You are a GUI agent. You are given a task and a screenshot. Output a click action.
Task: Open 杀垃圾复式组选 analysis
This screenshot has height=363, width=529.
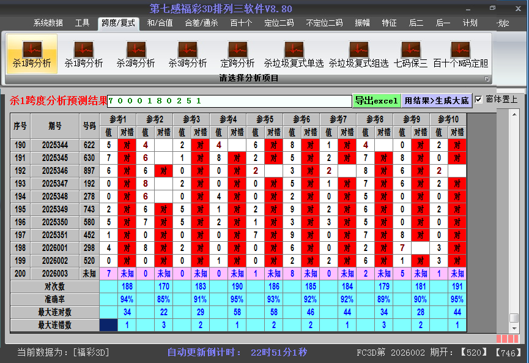coord(358,54)
